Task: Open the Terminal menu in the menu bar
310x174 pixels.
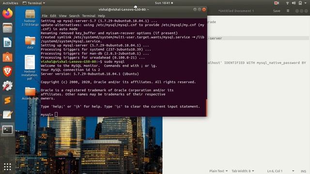Action: 89,16
